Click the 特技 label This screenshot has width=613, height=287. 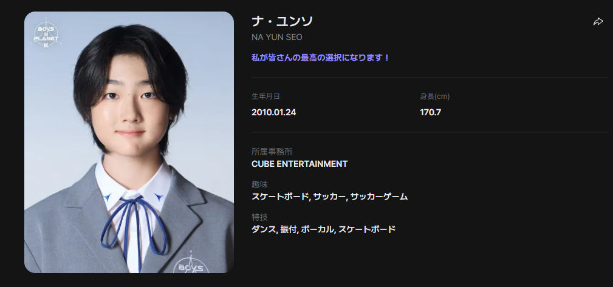click(x=259, y=217)
